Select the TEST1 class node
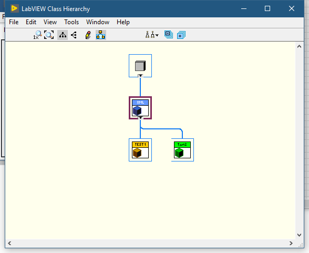309x253 pixels. (x=140, y=150)
